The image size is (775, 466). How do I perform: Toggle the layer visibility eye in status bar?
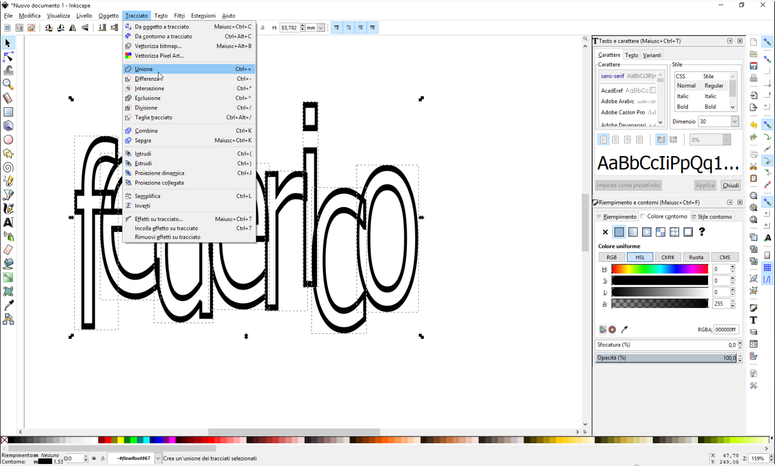tap(94, 458)
